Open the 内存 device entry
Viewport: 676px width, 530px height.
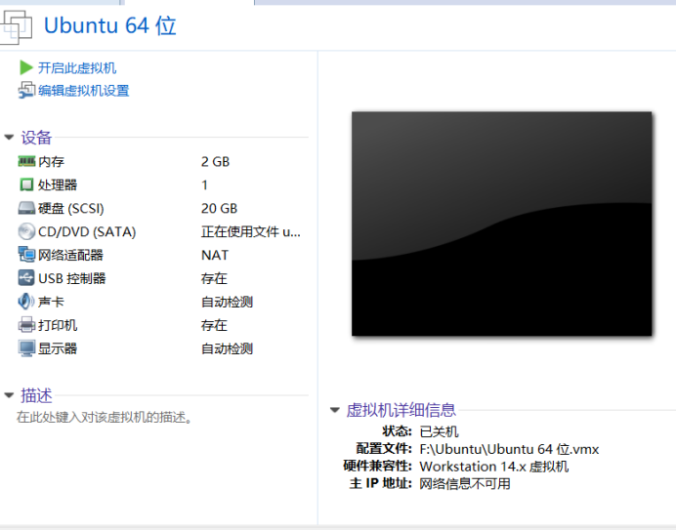(x=52, y=162)
